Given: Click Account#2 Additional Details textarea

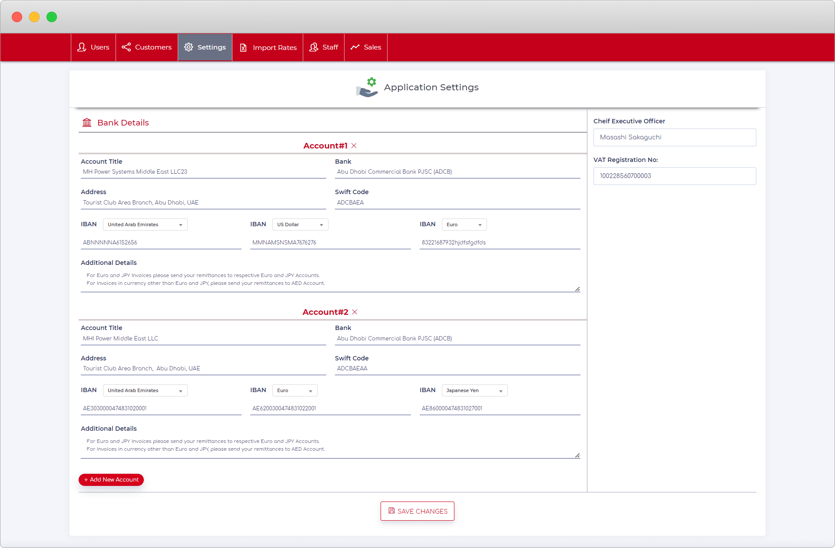Looking at the screenshot, I should [x=331, y=446].
